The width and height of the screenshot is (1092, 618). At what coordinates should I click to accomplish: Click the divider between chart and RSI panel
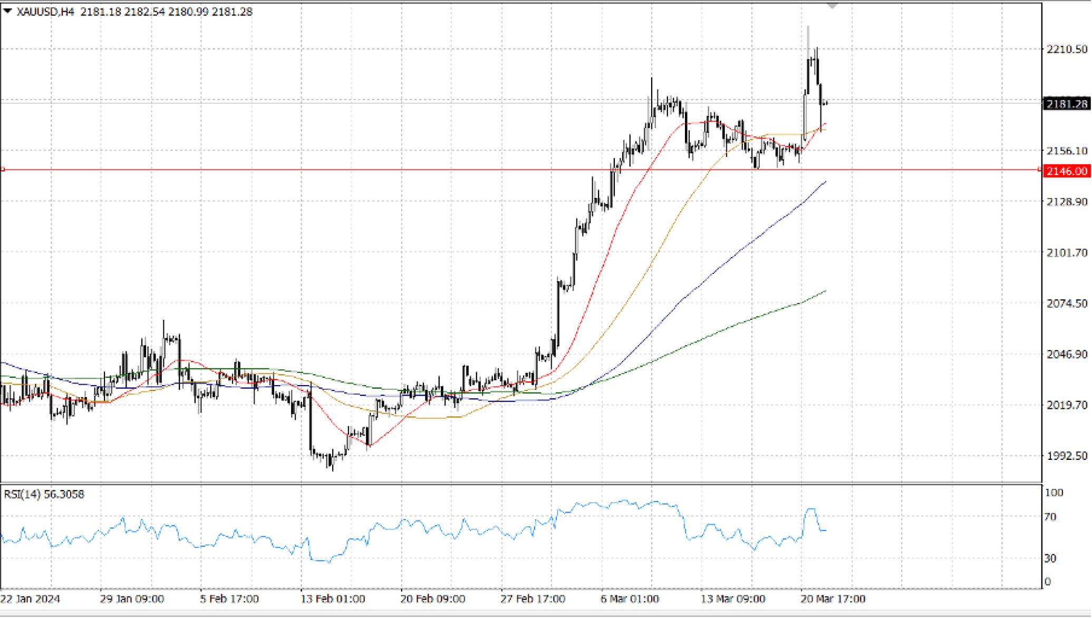tap(521, 483)
